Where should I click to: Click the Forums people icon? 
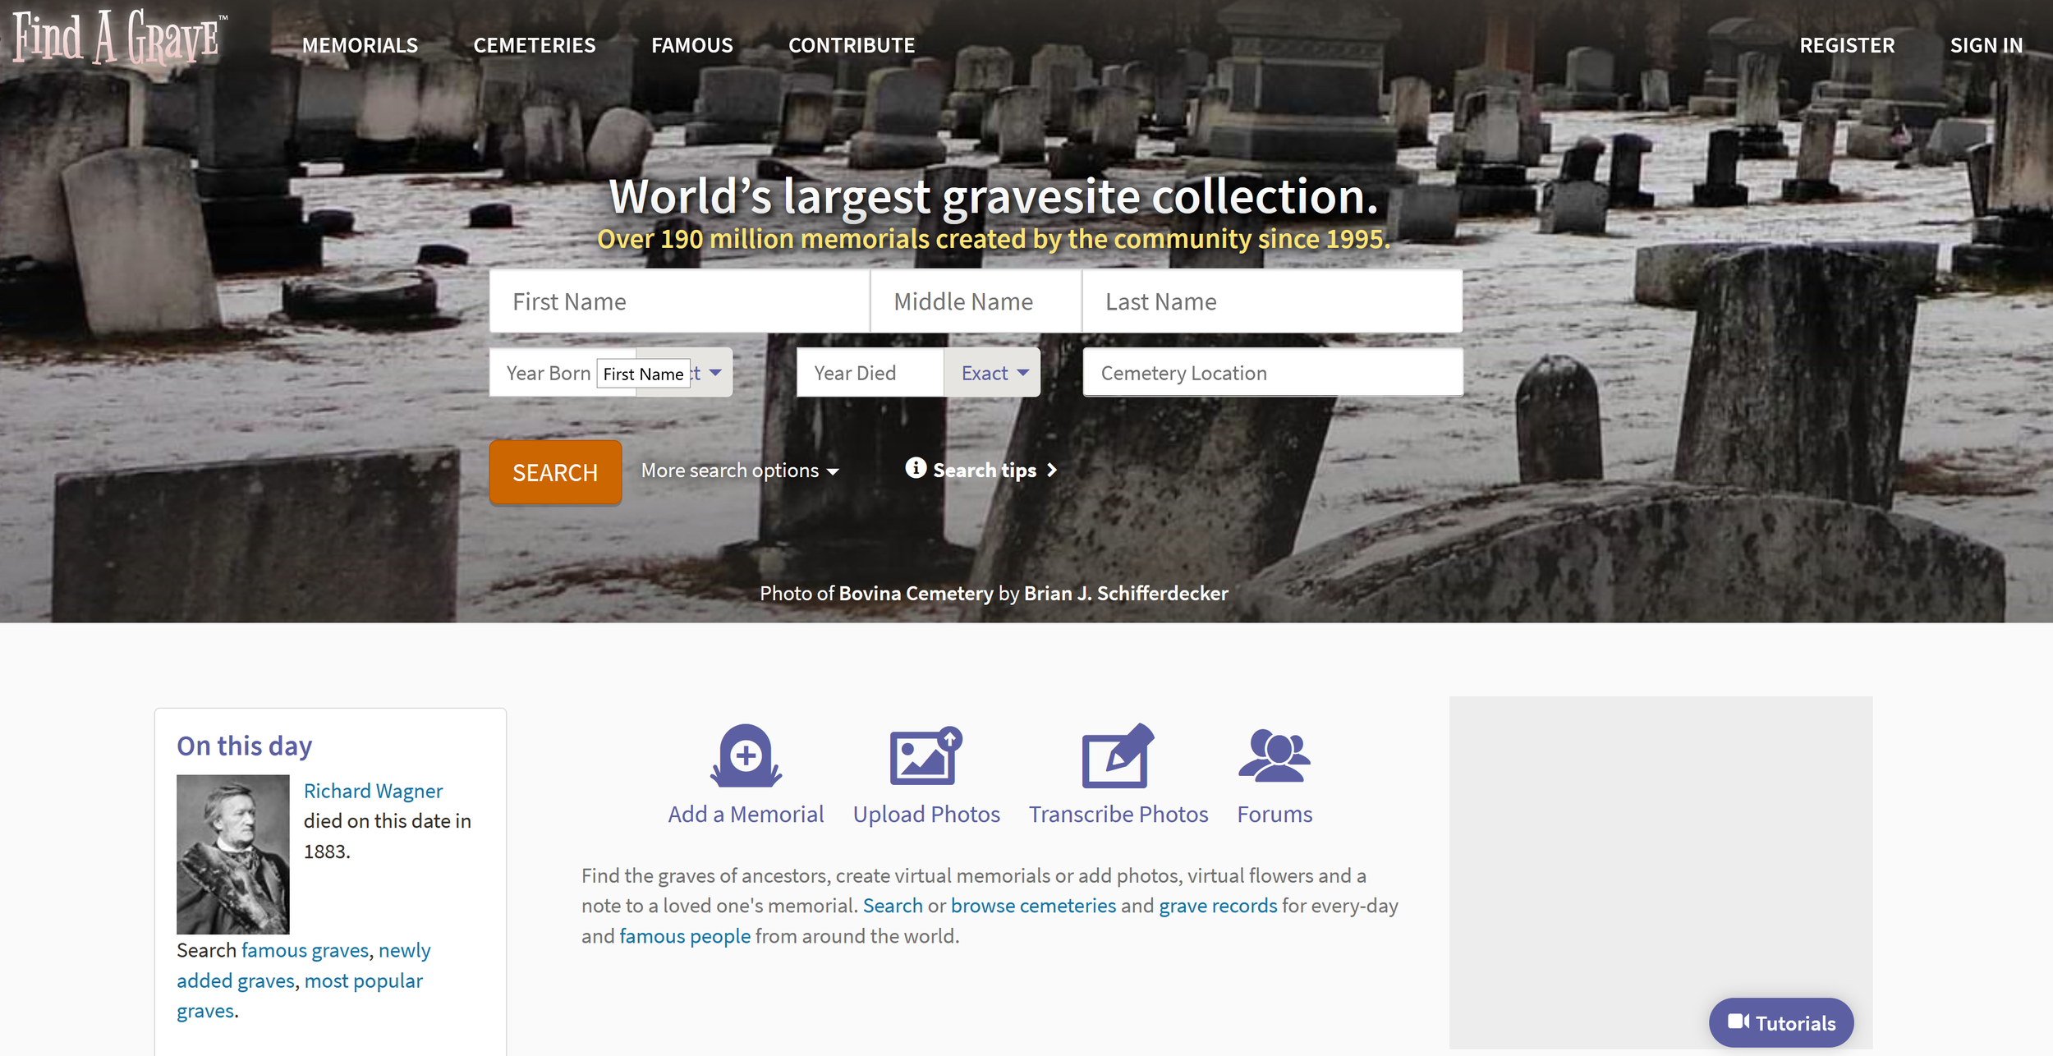[1275, 755]
